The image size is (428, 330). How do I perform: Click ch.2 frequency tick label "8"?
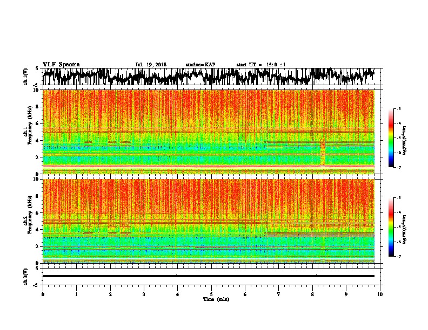(38, 196)
